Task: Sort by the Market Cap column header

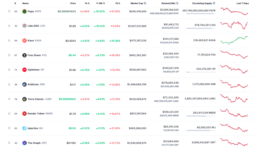Action: [137, 3]
